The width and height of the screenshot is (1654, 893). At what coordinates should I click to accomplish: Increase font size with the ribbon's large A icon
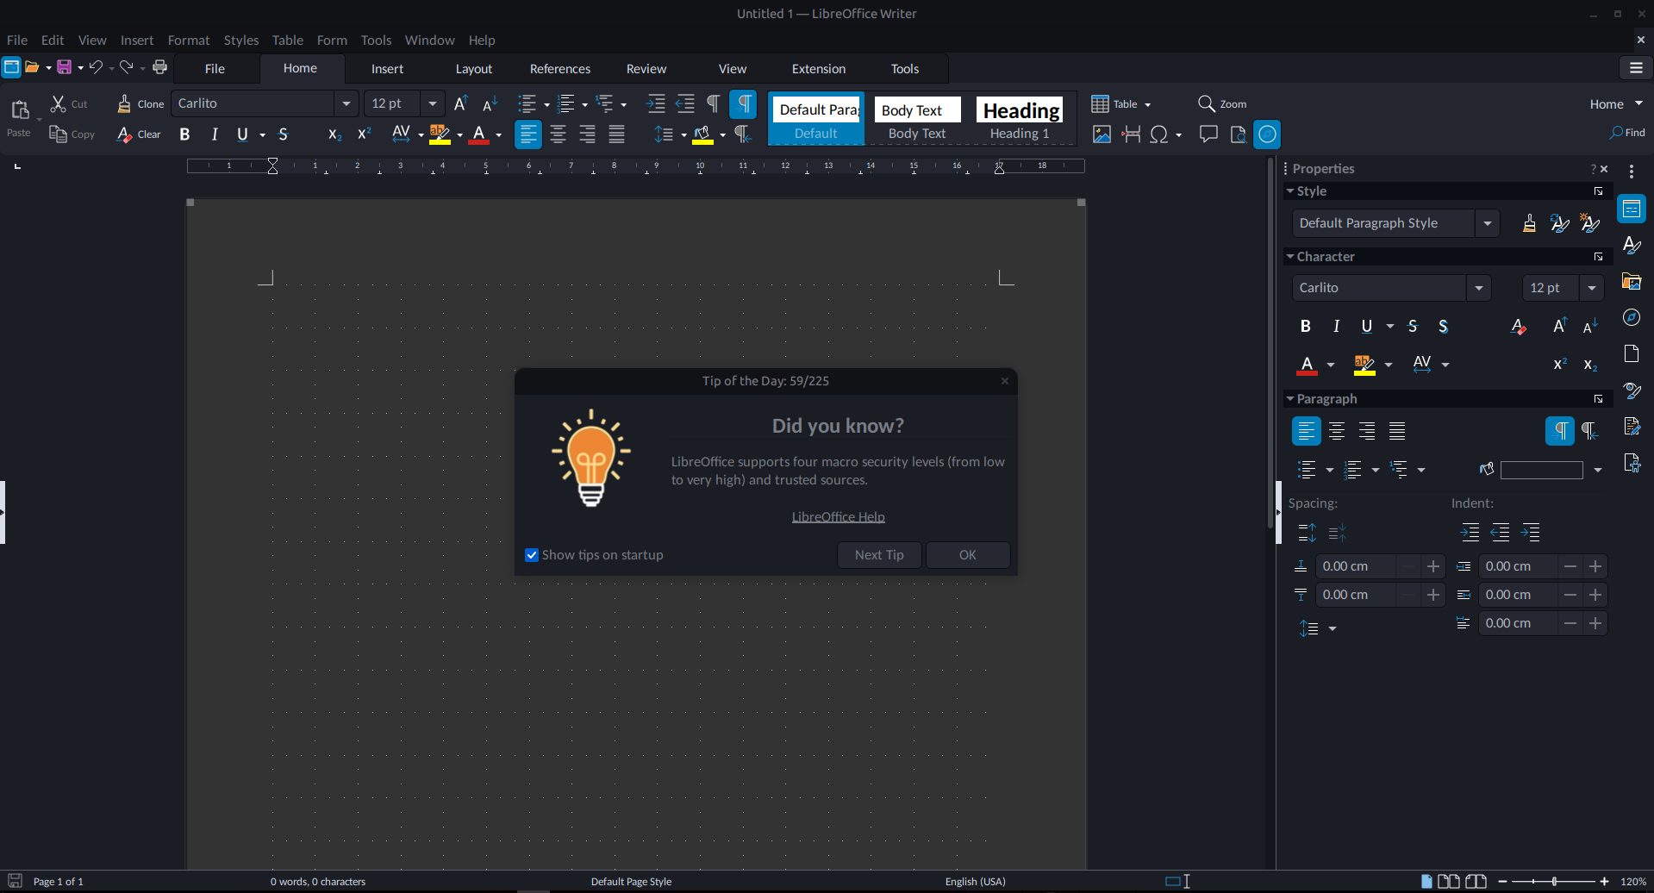[x=461, y=103]
